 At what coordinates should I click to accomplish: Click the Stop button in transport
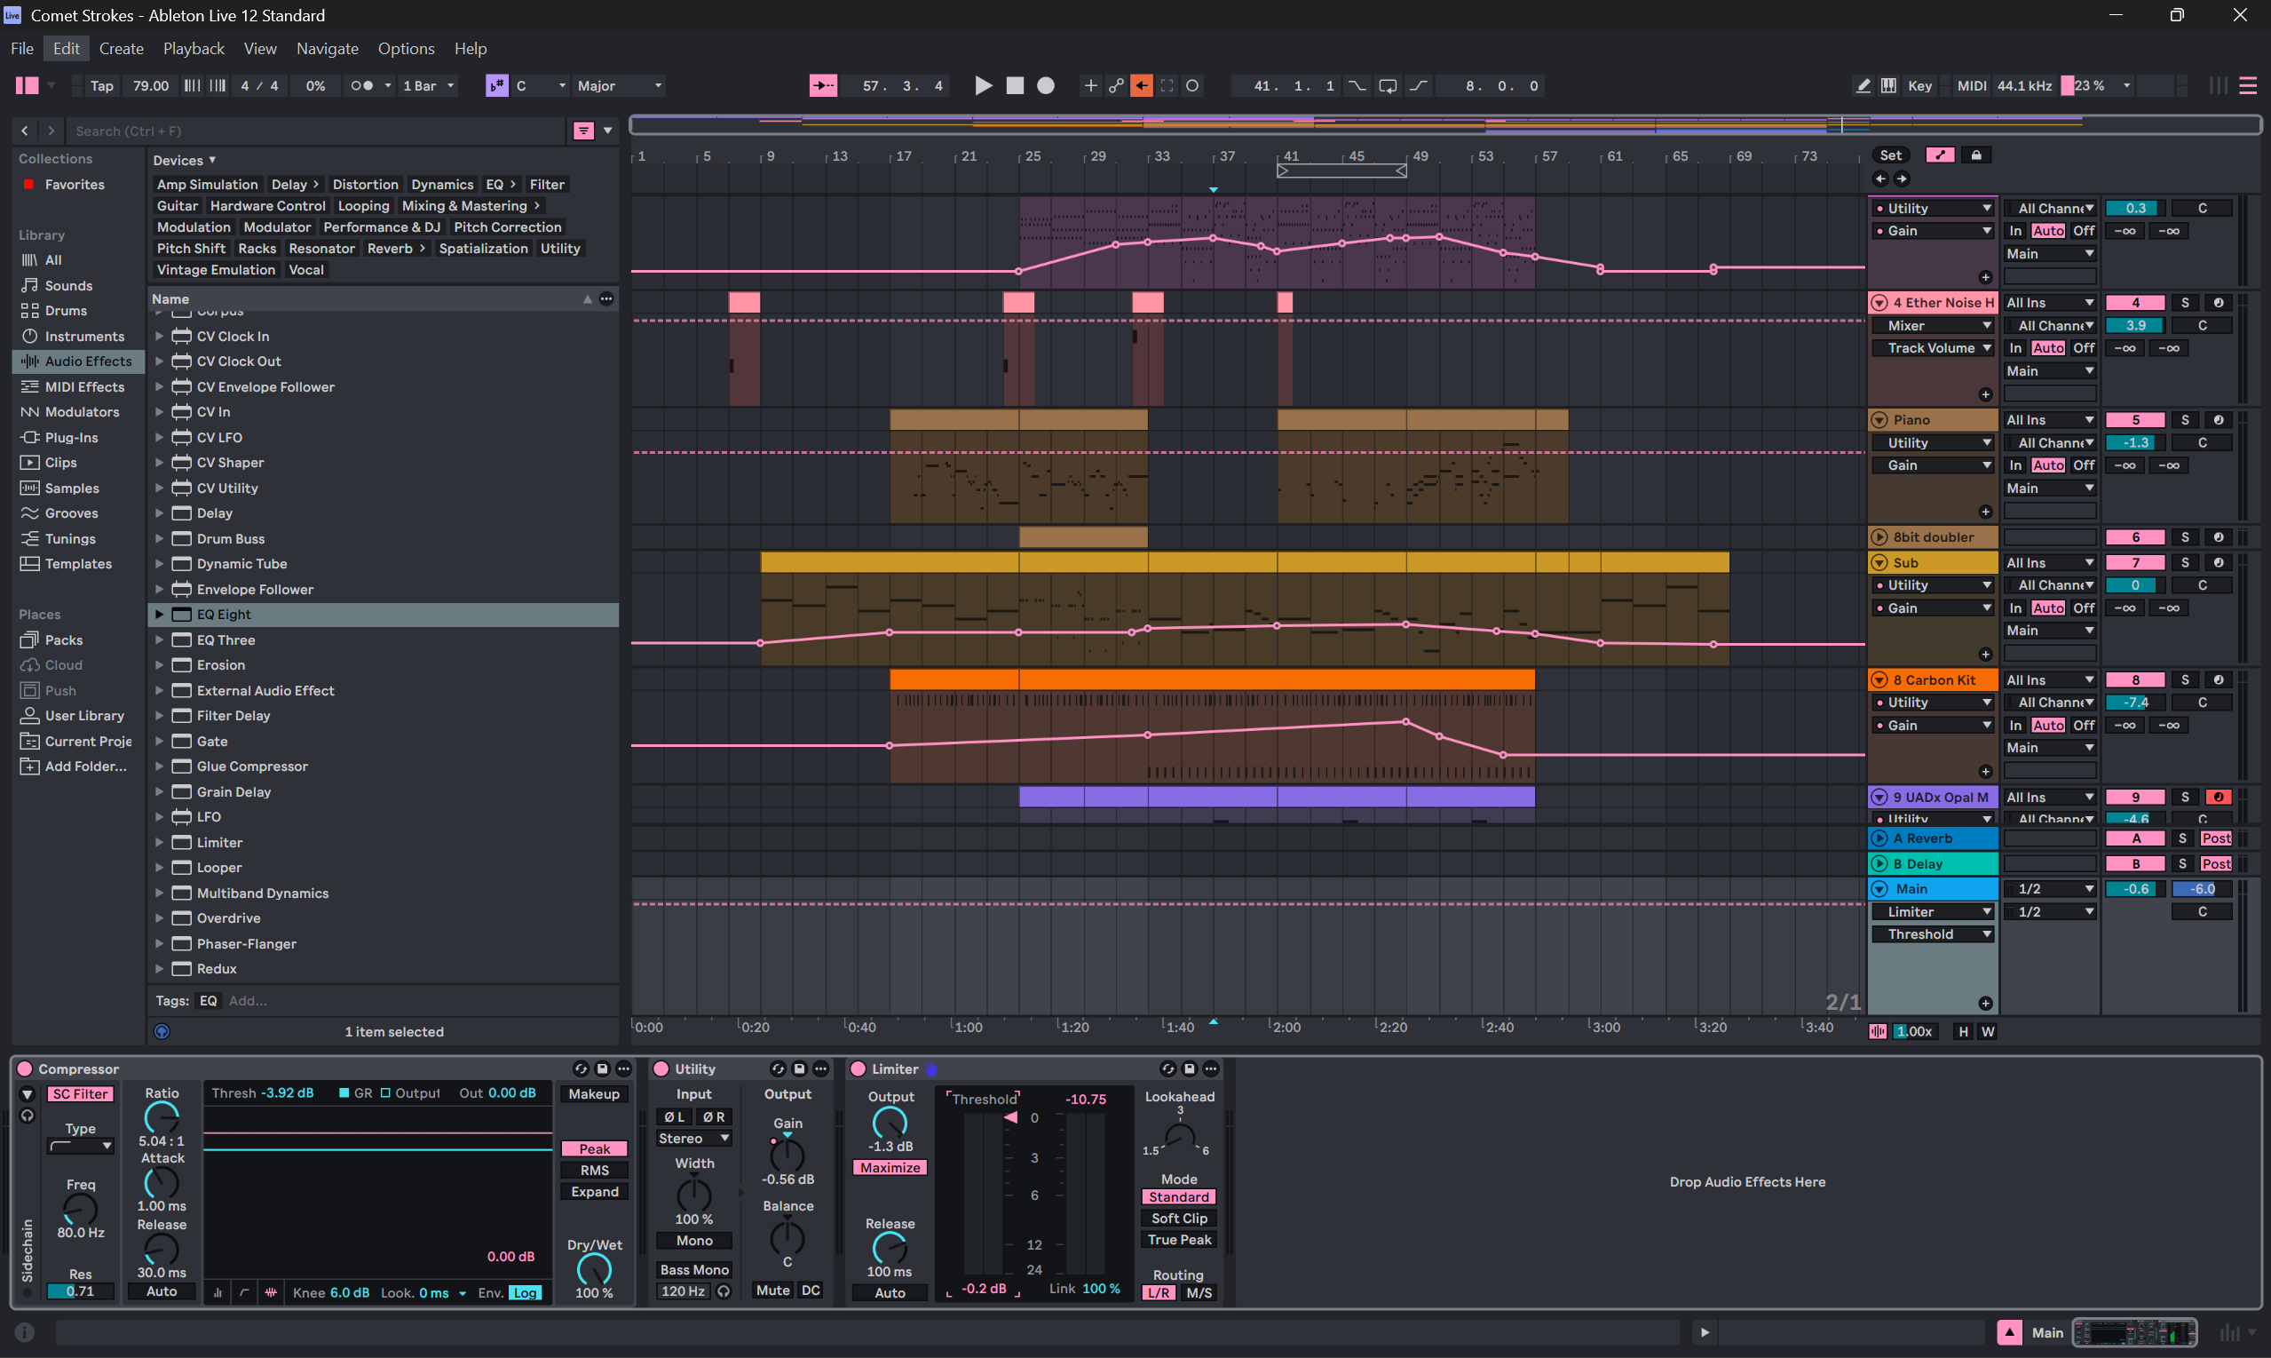point(1014,86)
